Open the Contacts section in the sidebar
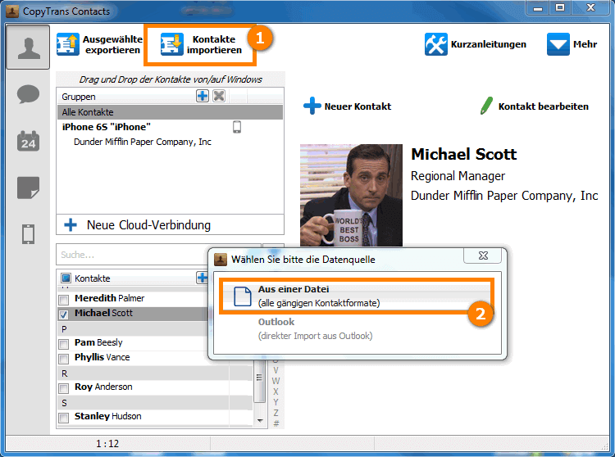 coord(28,48)
